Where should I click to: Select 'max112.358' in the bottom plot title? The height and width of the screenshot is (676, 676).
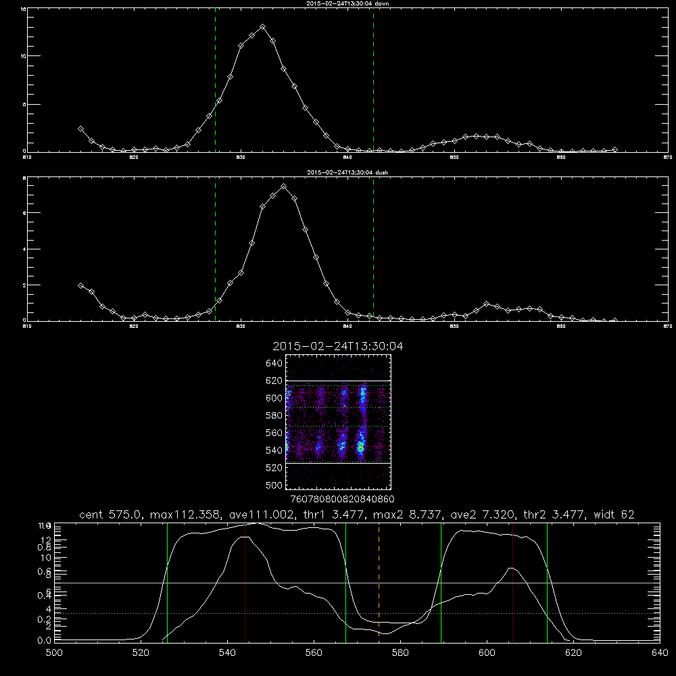tap(186, 514)
